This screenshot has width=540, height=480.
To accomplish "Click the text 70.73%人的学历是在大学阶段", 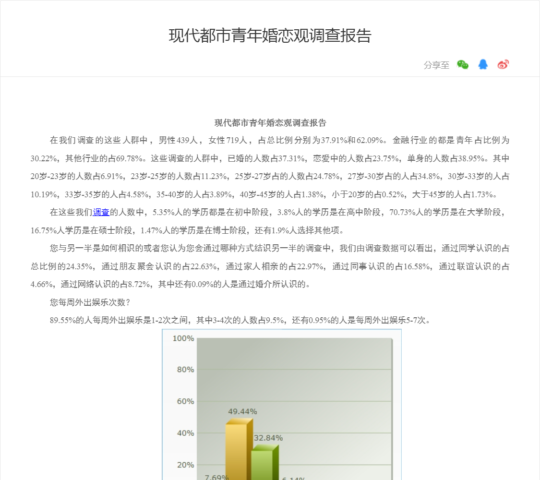I will [x=445, y=212].
